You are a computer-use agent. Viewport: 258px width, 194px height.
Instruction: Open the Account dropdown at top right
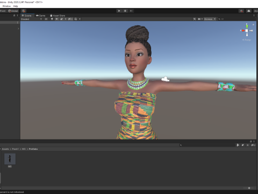(x=256, y=11)
